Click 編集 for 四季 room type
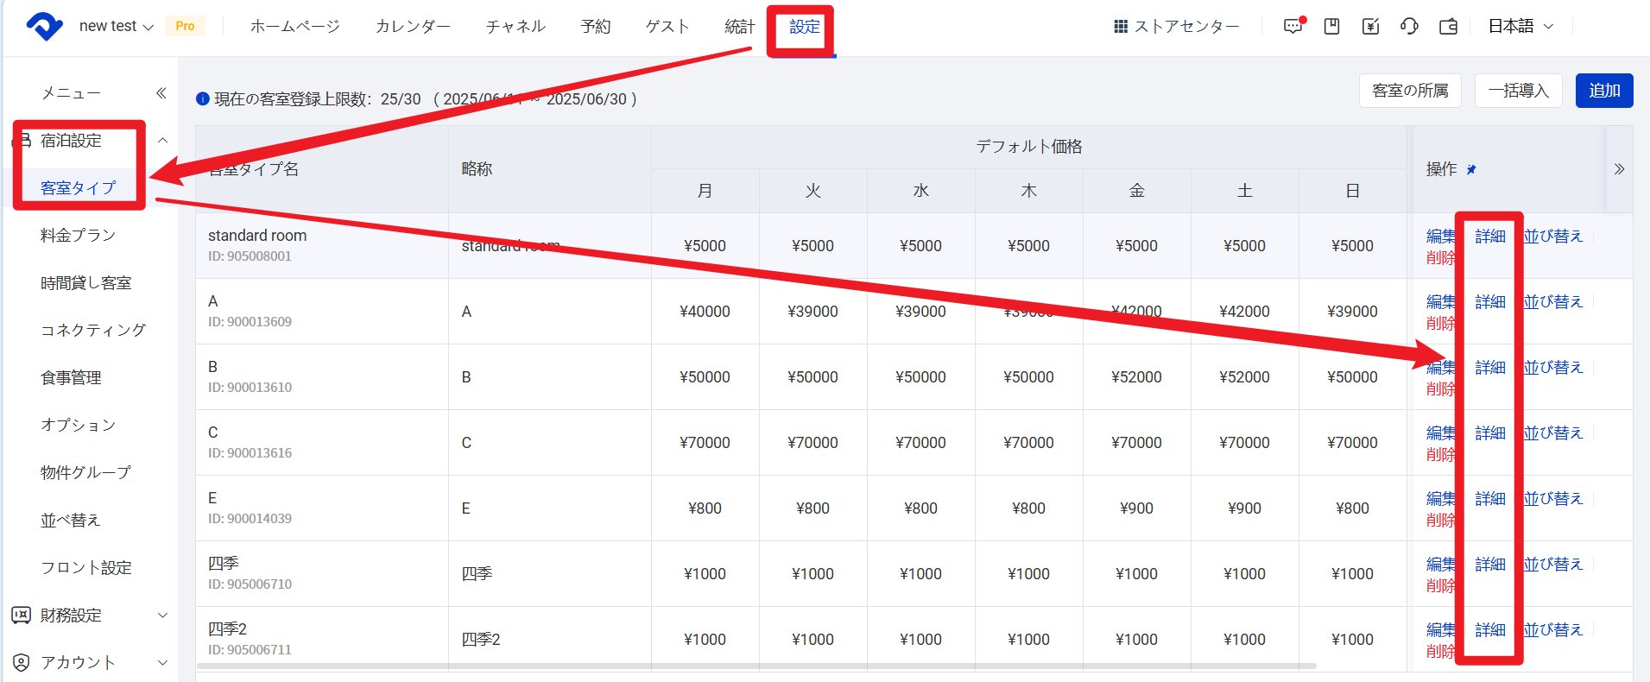Image resolution: width=1650 pixels, height=682 pixels. 1440,564
